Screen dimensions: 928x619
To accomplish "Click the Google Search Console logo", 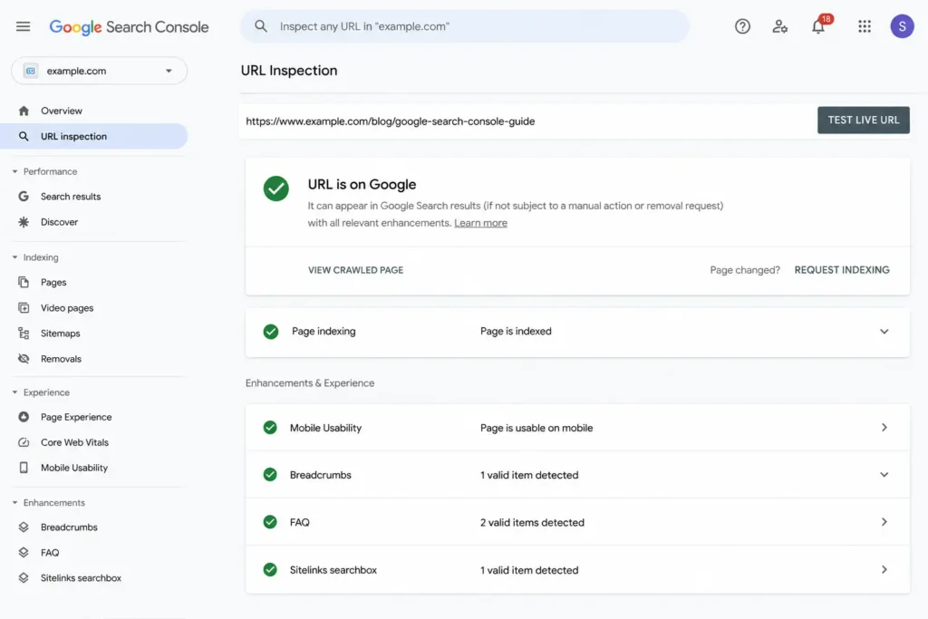I will [129, 27].
